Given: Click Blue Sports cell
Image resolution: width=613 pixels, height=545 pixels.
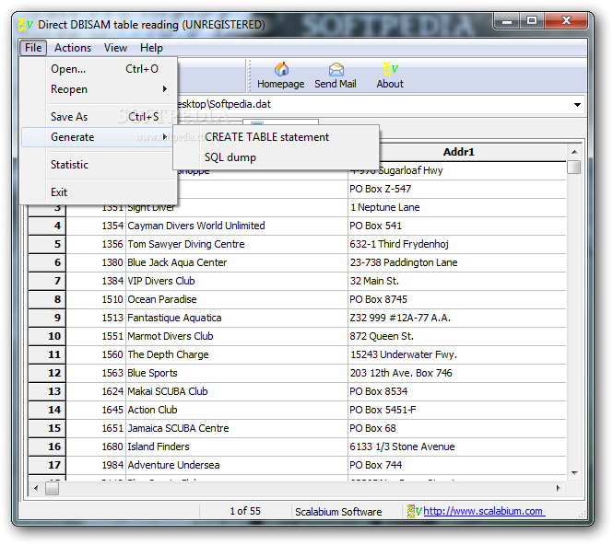Looking at the screenshot, I should 237,373.
